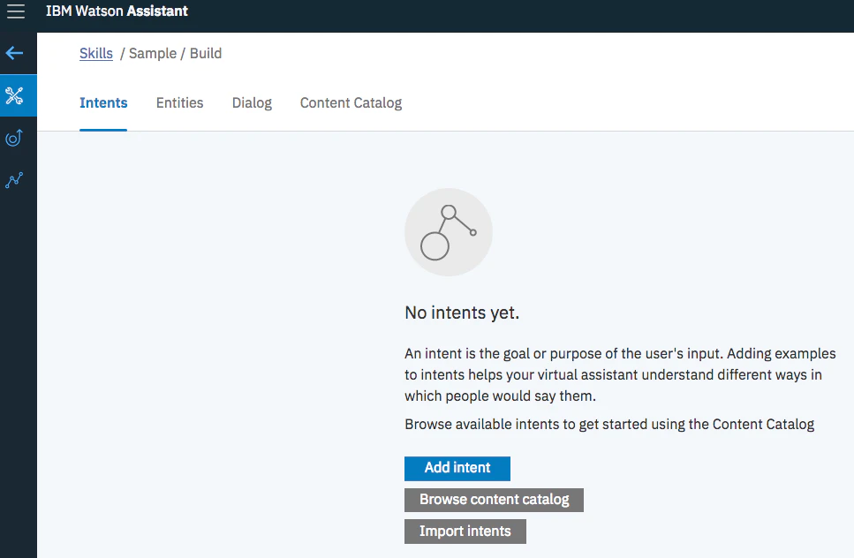This screenshot has width=854, height=558.
Task: Click the 'No intents yet.' heading
Action: coord(462,313)
